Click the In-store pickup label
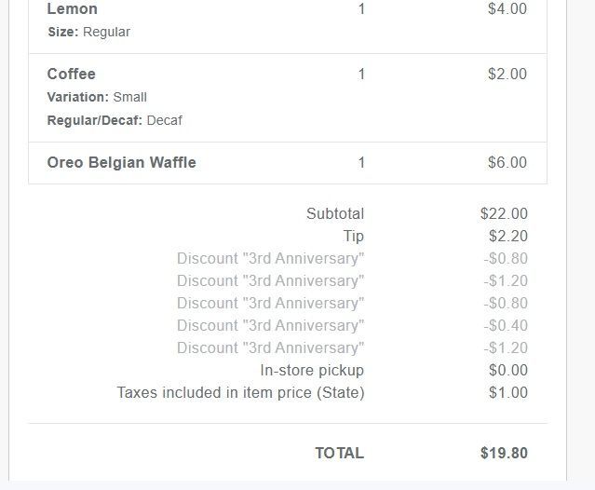This screenshot has height=490, width=595. point(312,371)
